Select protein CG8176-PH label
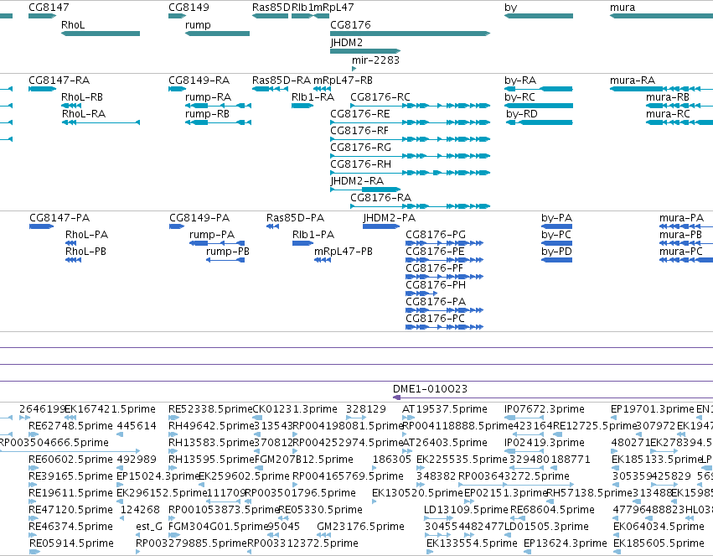Viewport: 713px width, 556px height. [436, 285]
